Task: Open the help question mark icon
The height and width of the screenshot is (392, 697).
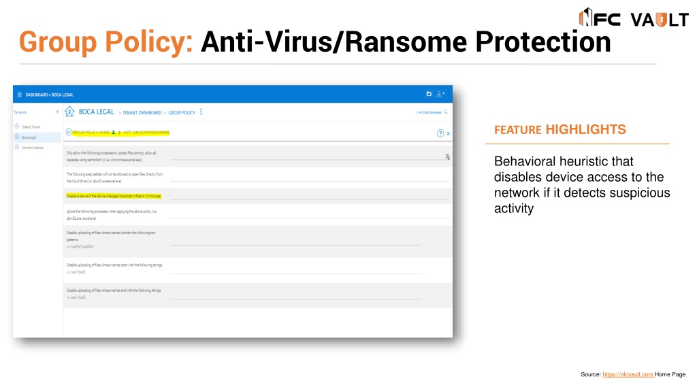Action: tap(440, 133)
